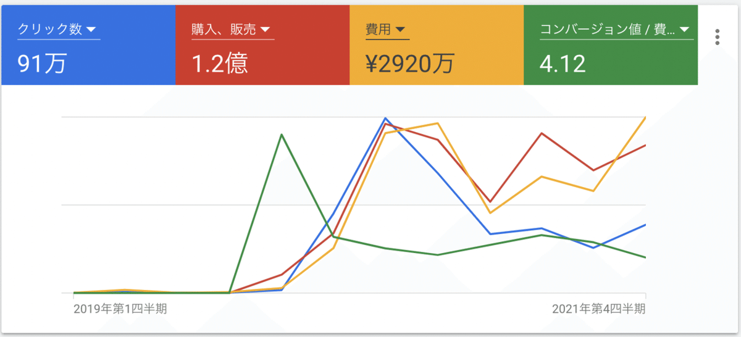This screenshot has width=741, height=337.
Task: Open the three-dot more options menu
Action: point(717,36)
